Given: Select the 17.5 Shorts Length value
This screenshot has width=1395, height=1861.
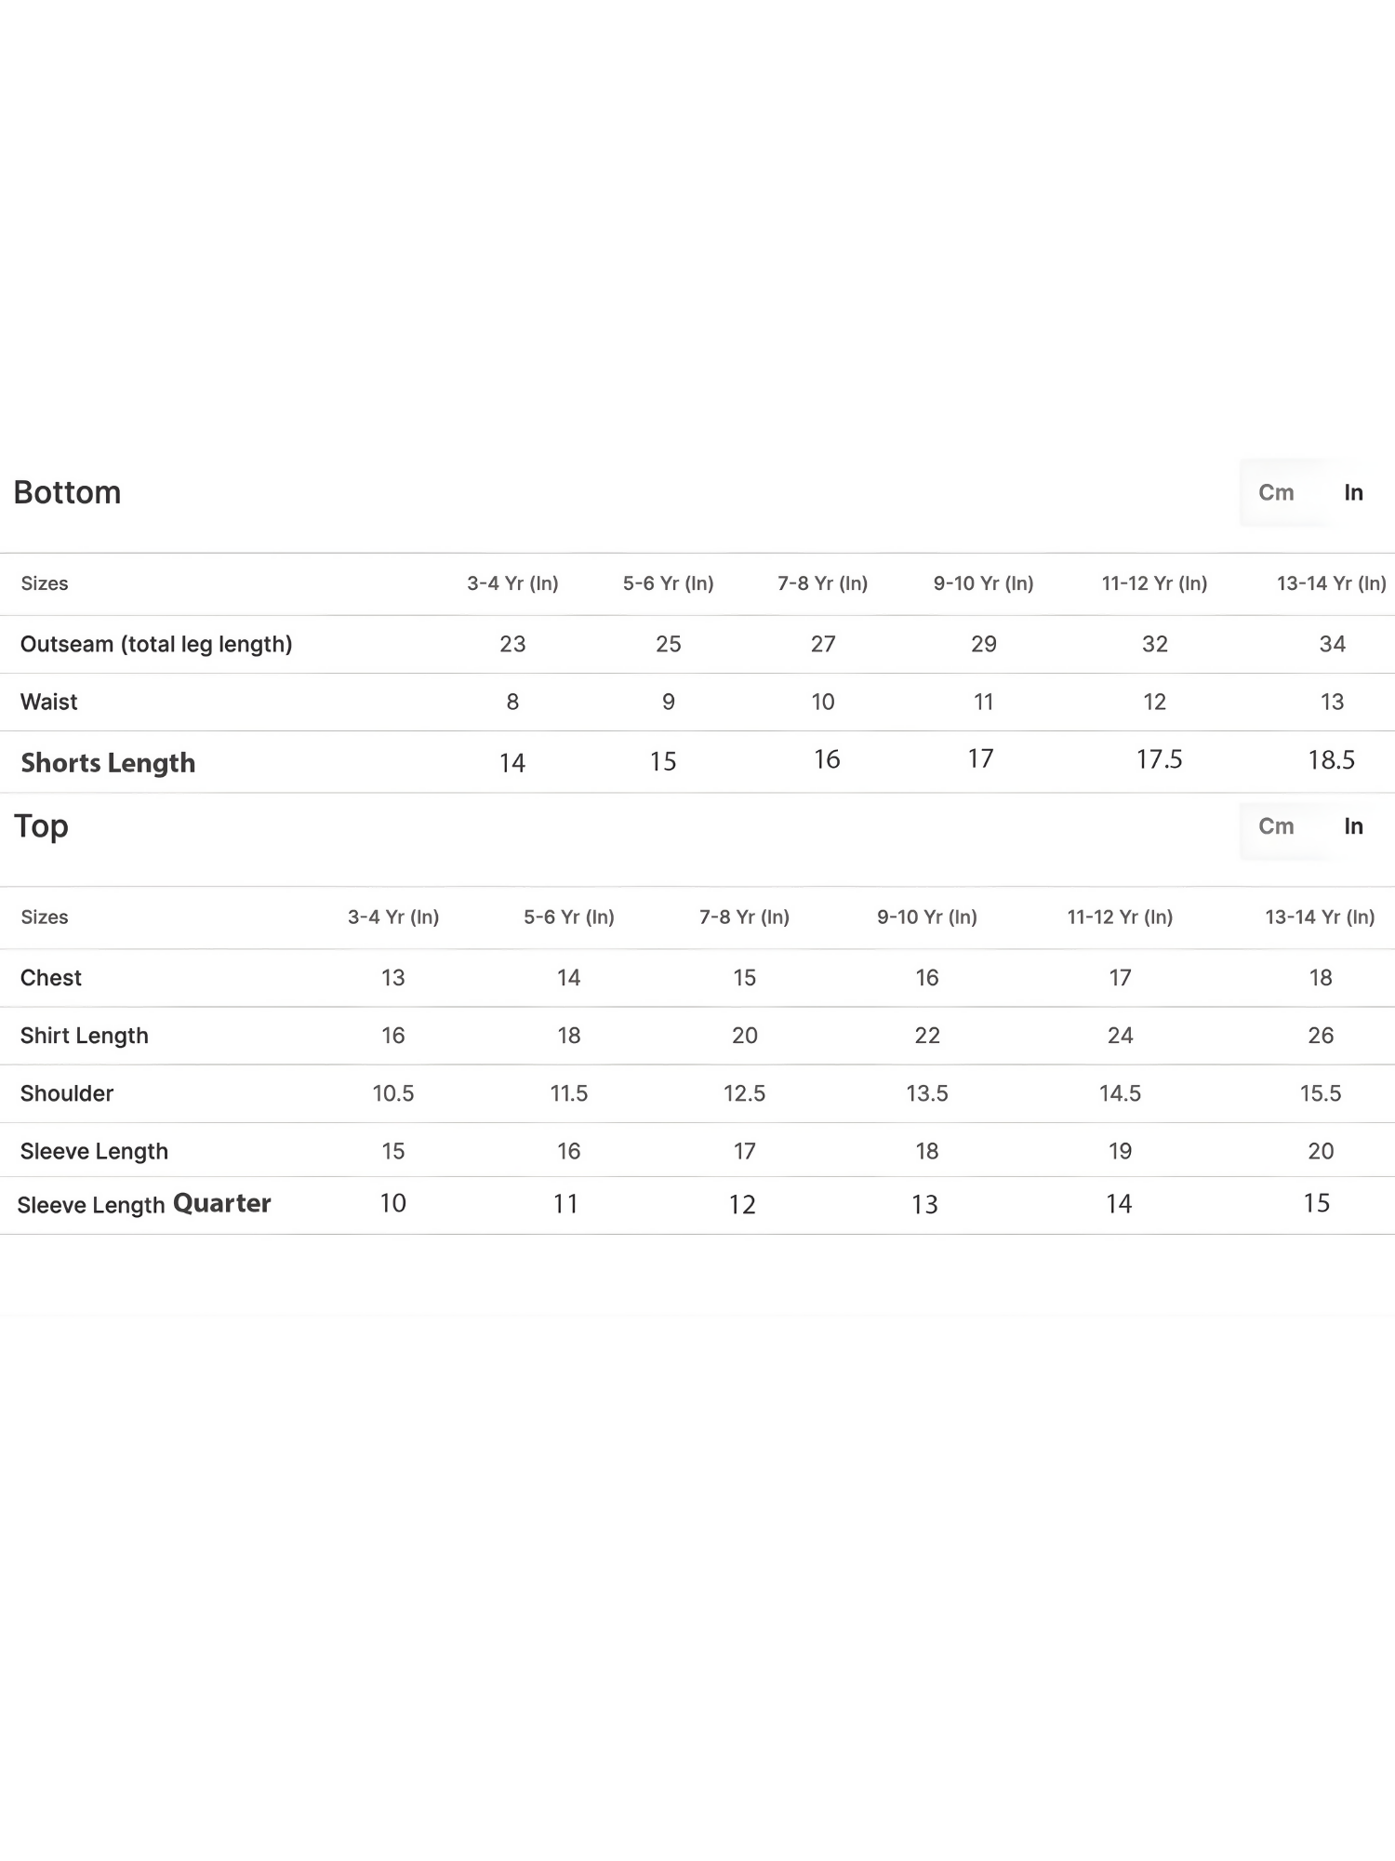Looking at the screenshot, I should tap(1159, 760).
